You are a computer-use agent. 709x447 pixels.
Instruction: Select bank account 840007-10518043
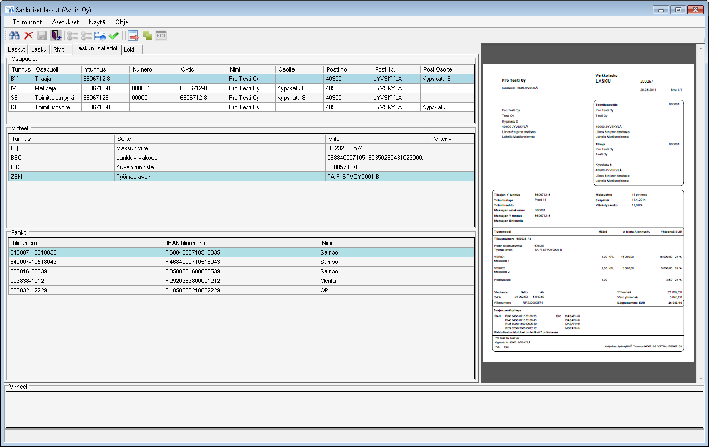point(241,261)
